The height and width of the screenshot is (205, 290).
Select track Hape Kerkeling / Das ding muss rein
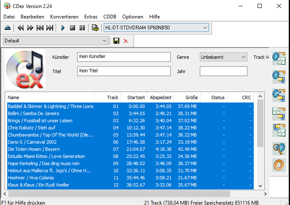(x=130, y=163)
